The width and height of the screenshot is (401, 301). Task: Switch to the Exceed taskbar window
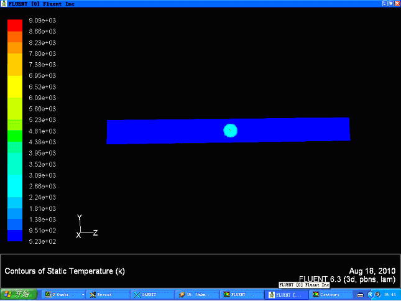108,294
